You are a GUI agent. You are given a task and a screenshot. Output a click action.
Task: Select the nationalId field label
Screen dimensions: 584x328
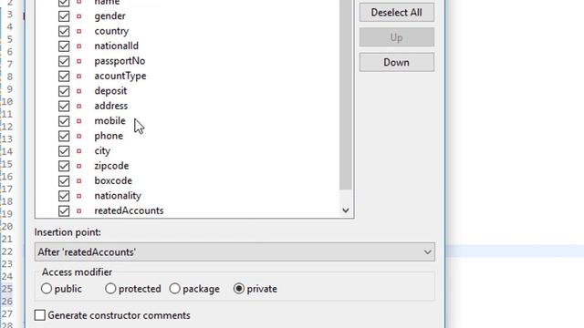click(x=117, y=46)
